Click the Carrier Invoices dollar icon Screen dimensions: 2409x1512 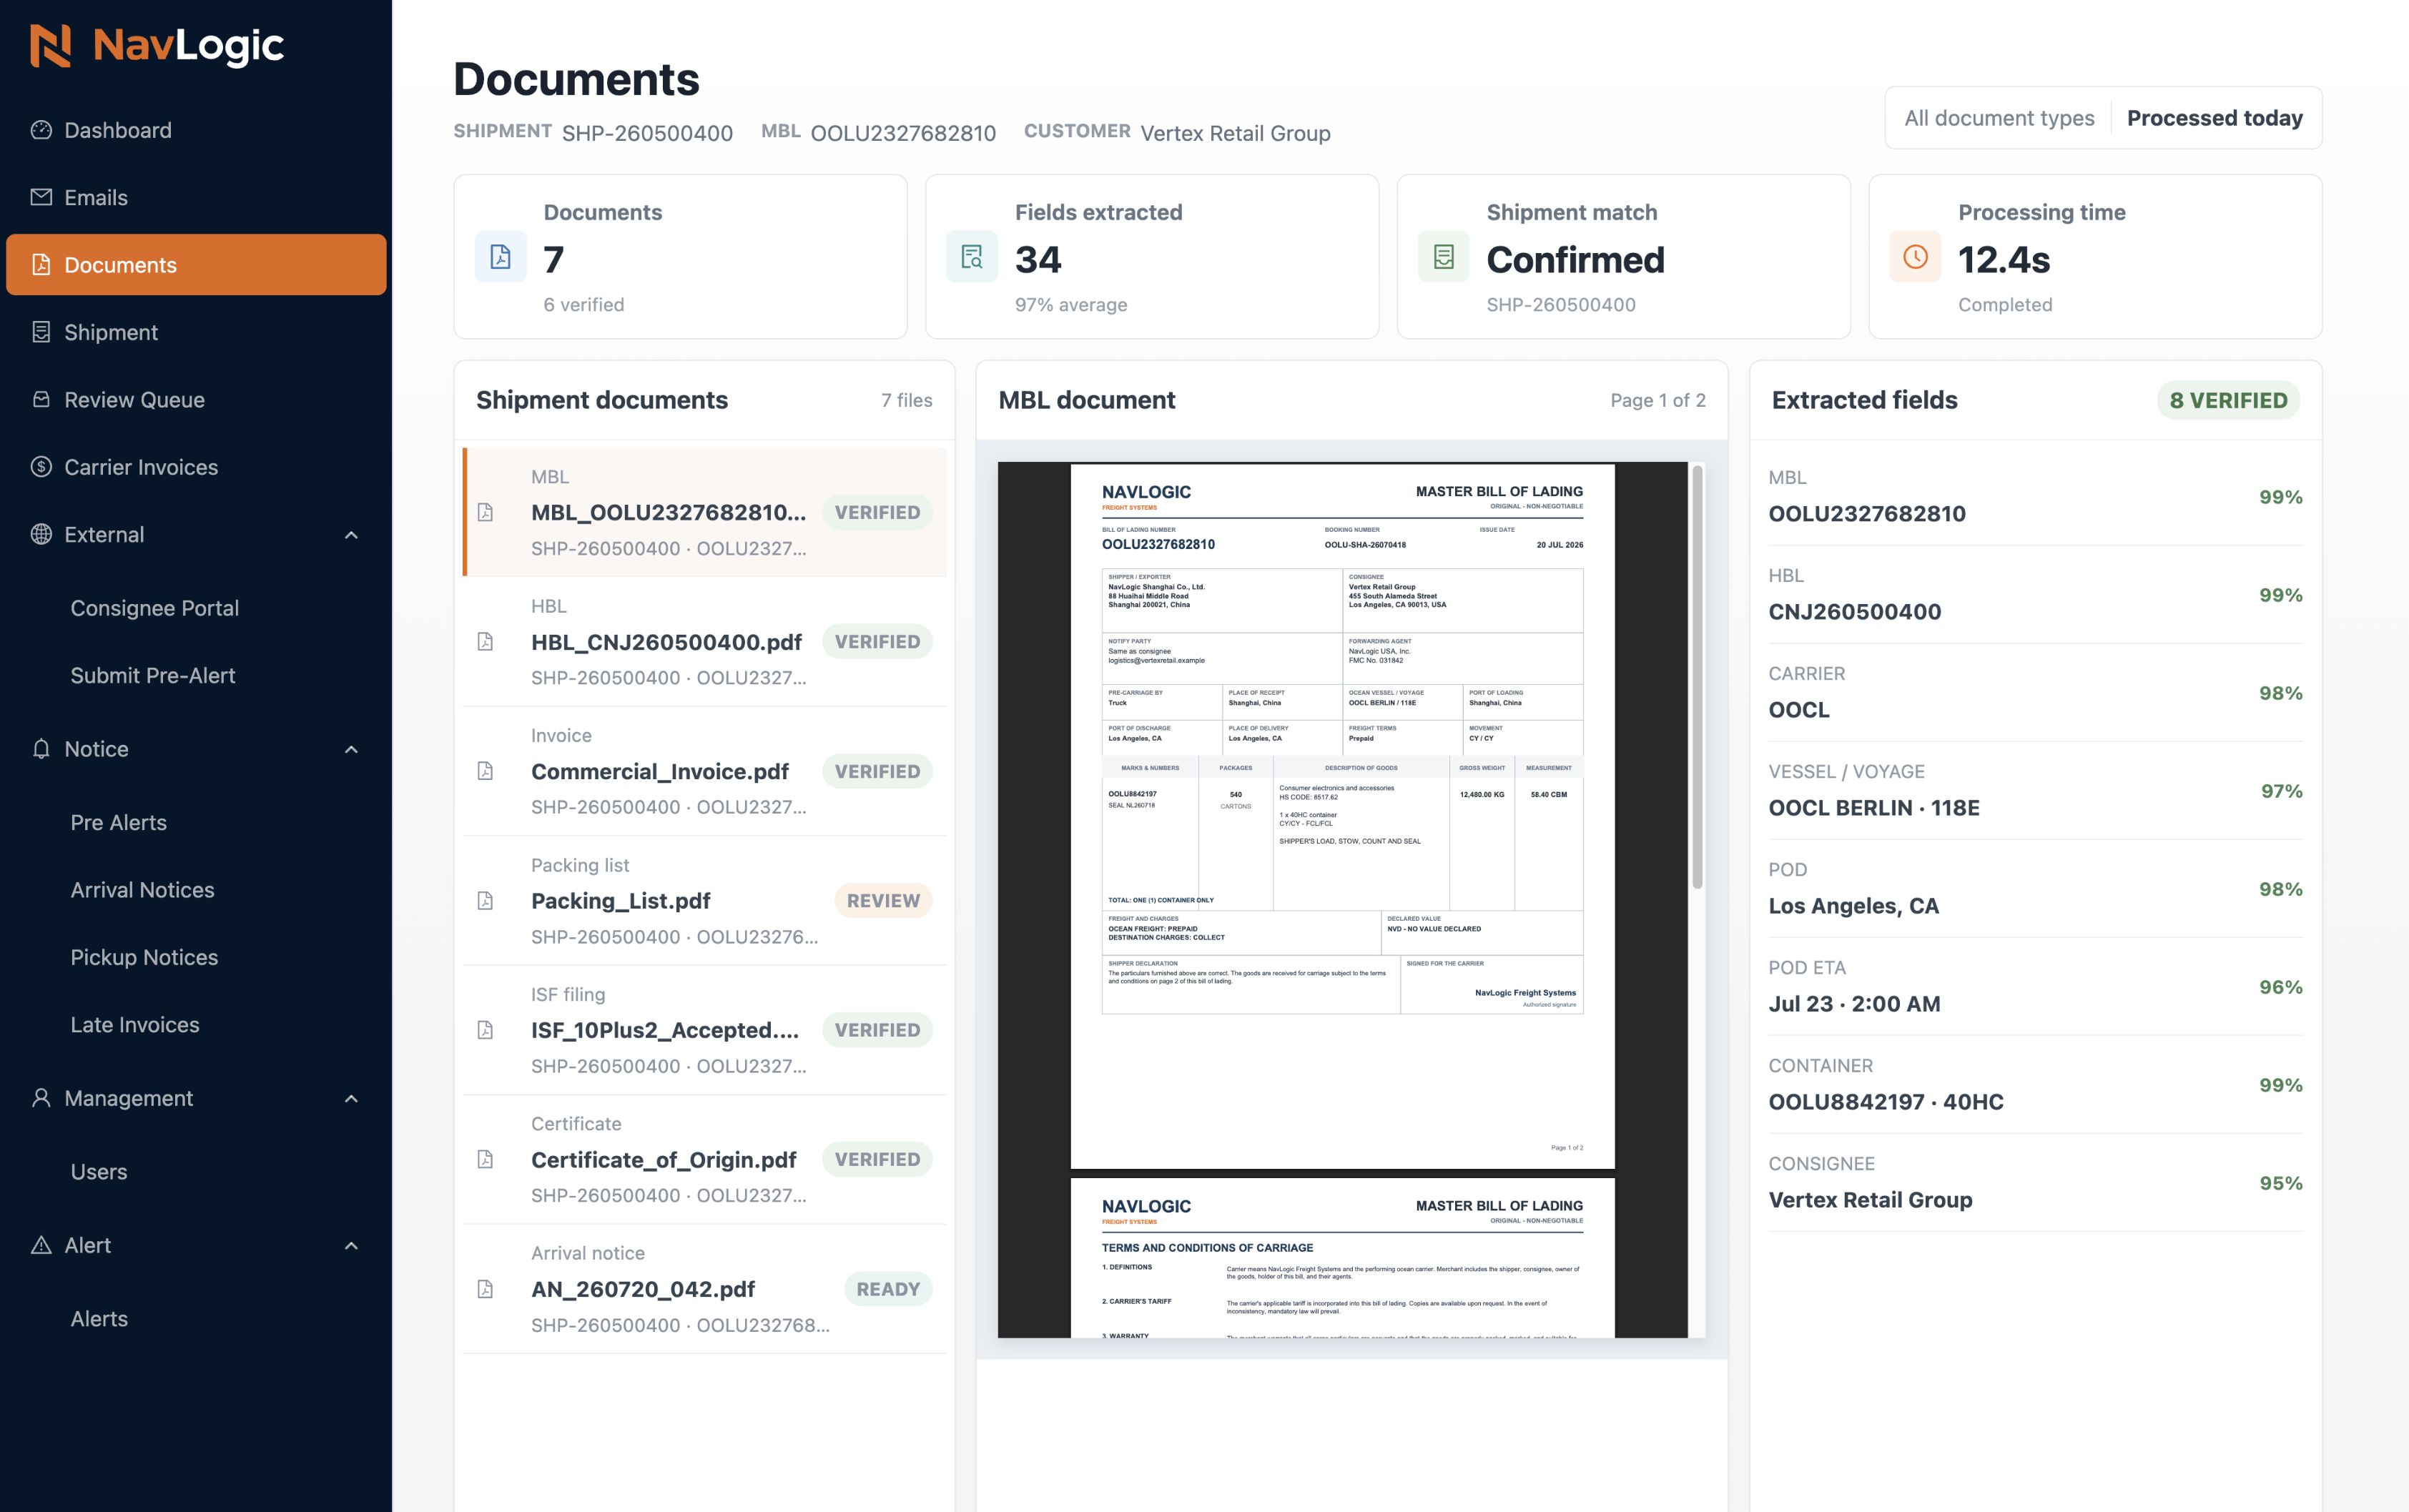click(41, 467)
